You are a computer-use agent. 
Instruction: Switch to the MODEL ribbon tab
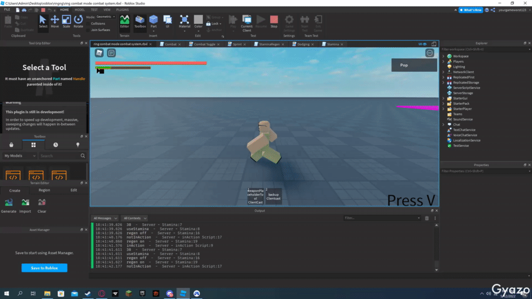[x=79, y=10]
